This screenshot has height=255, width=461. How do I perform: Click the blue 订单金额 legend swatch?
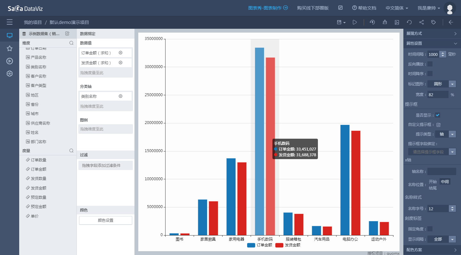(251, 245)
